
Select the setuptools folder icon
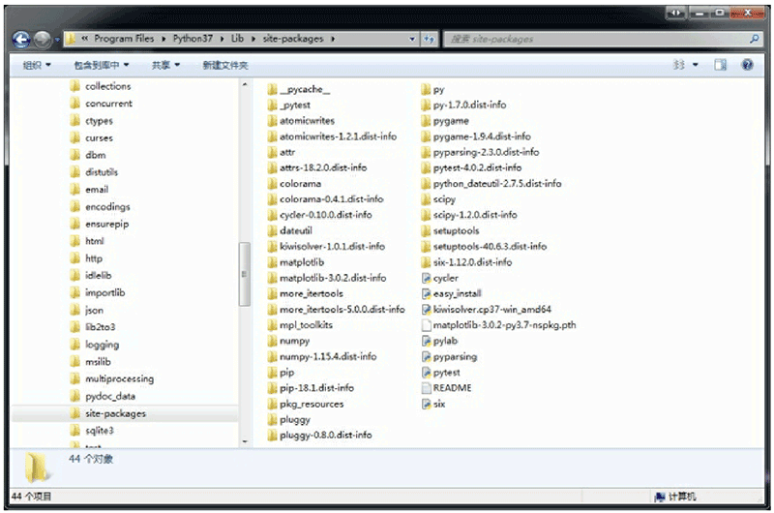click(x=426, y=230)
